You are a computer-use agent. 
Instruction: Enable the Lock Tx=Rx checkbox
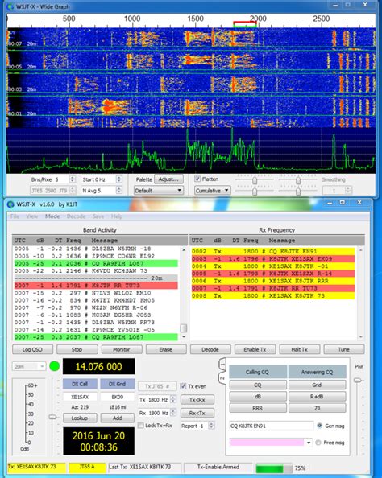tap(141, 425)
